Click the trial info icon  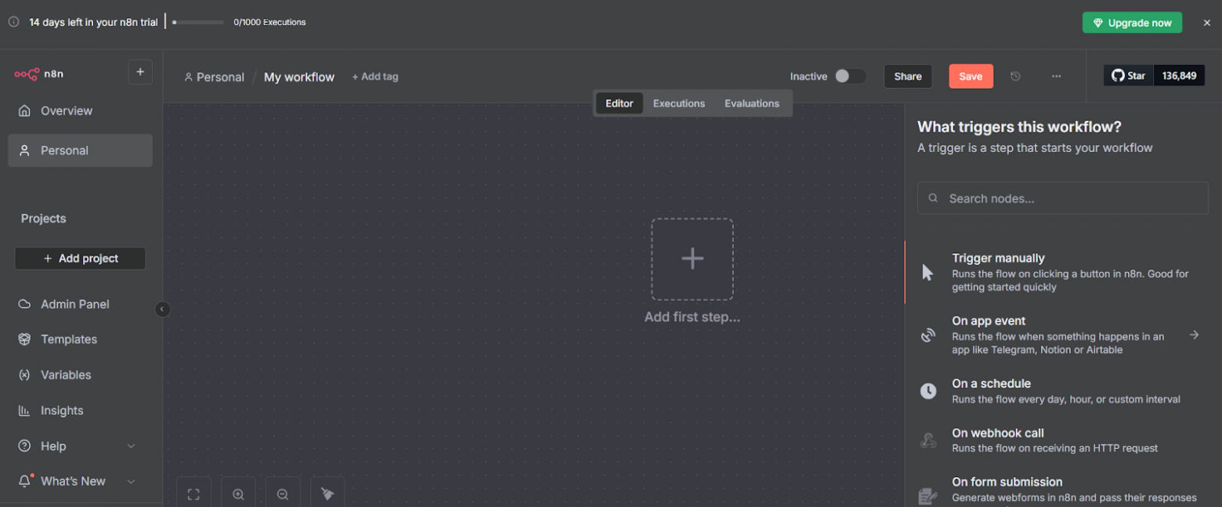point(13,22)
